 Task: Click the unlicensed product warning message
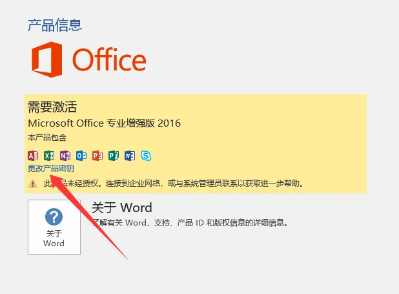174,184
